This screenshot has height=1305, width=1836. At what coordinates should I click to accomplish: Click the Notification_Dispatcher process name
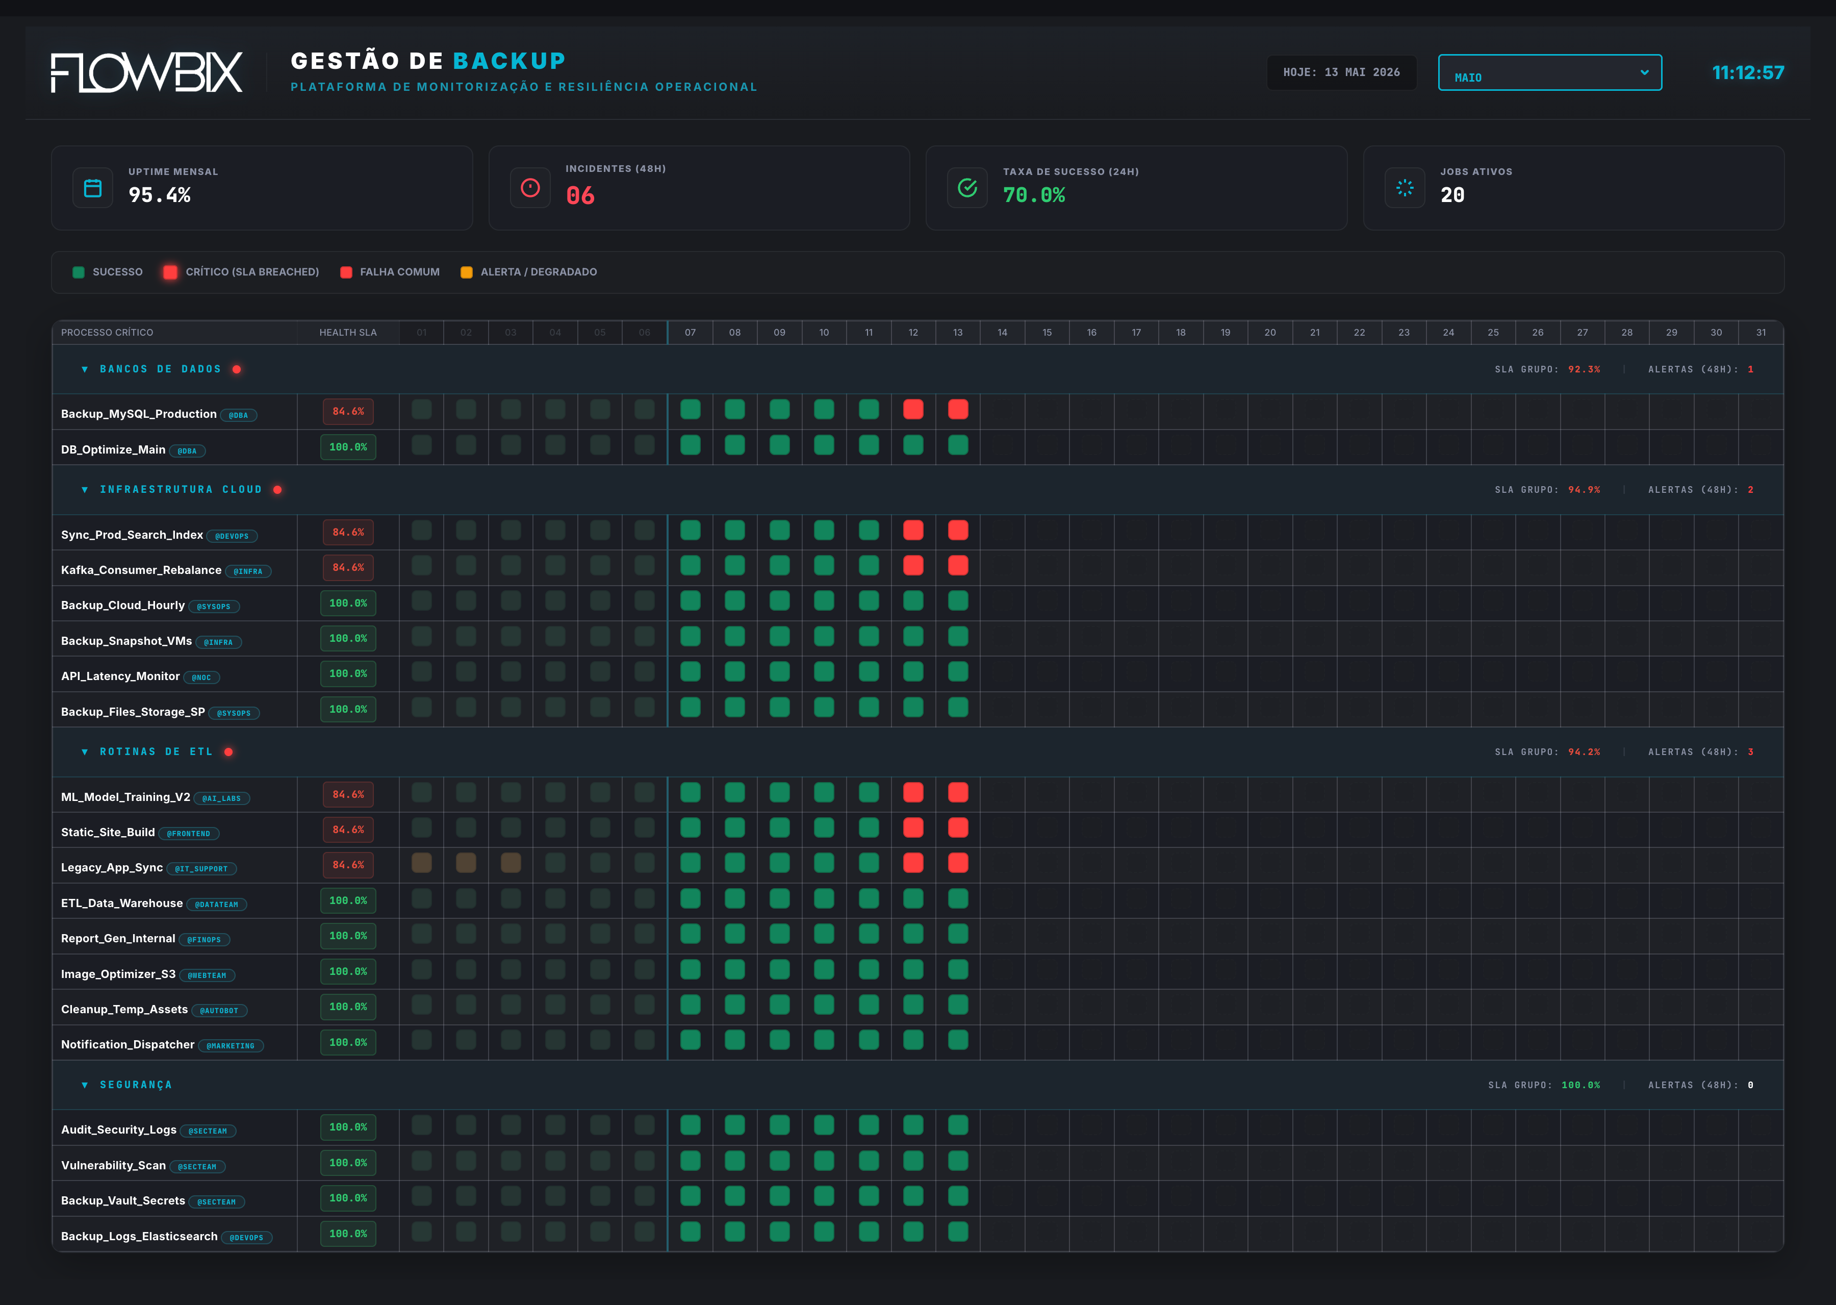pos(127,1045)
